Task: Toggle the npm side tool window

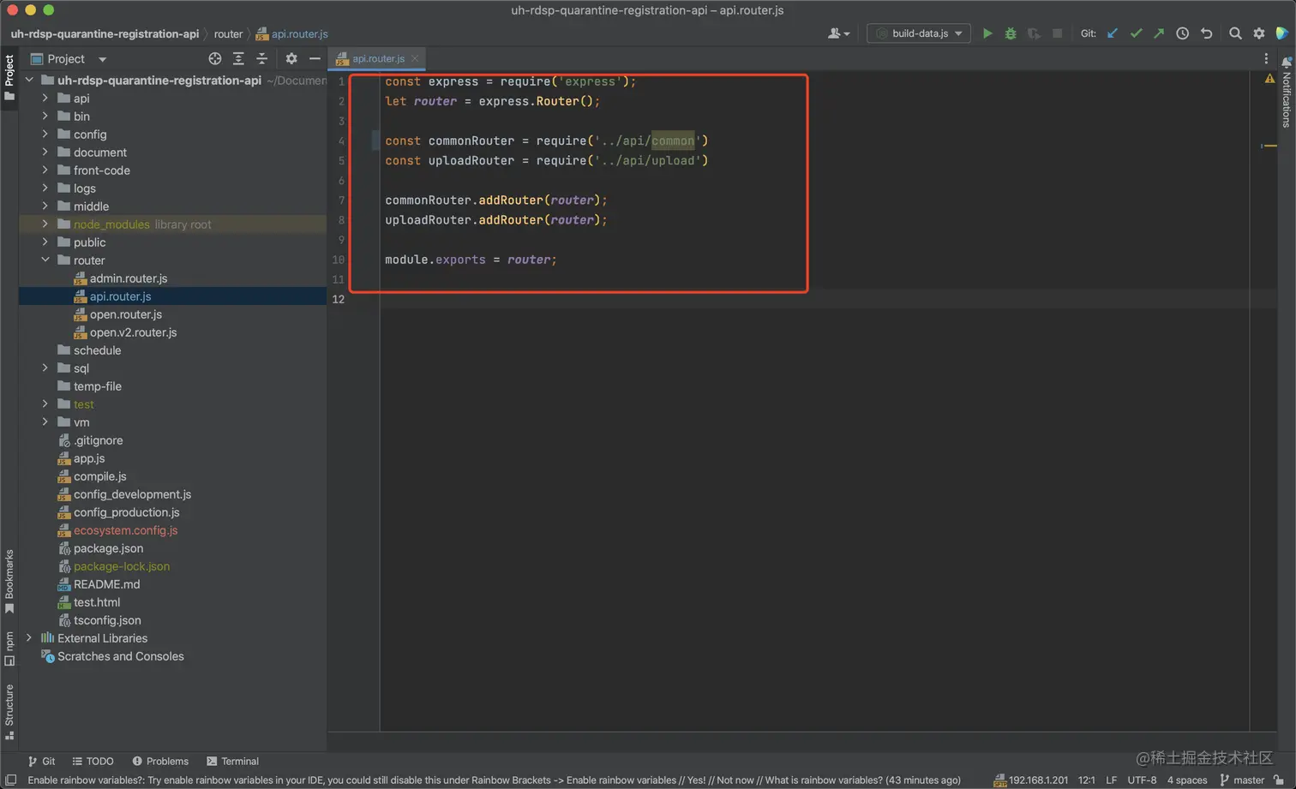Action: (x=9, y=649)
